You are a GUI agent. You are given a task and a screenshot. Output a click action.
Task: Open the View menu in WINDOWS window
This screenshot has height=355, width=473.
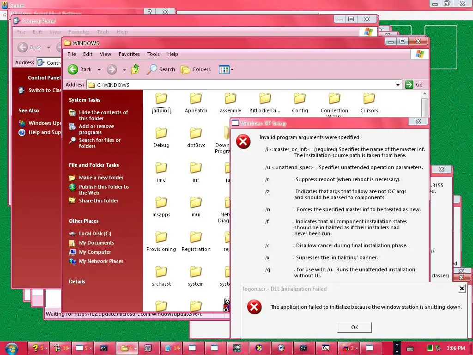pos(105,54)
